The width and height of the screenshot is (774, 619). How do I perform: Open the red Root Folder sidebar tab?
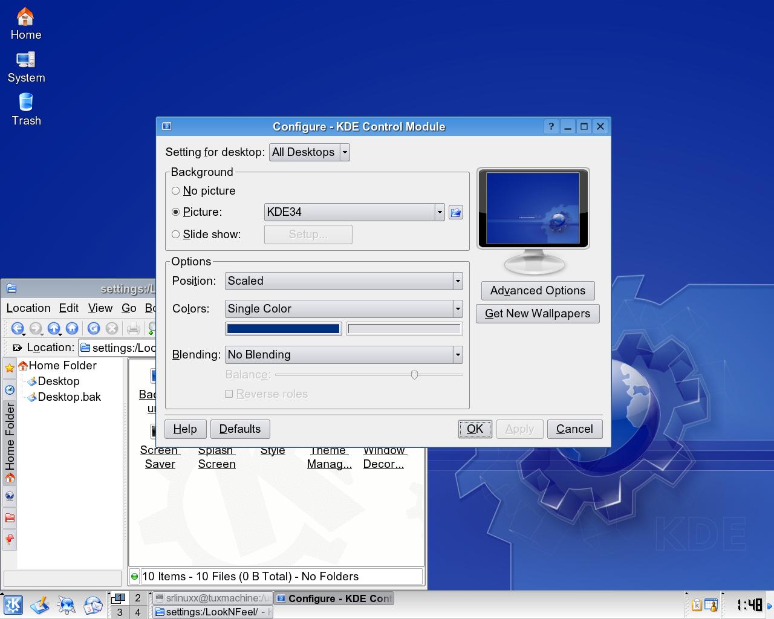[10, 518]
